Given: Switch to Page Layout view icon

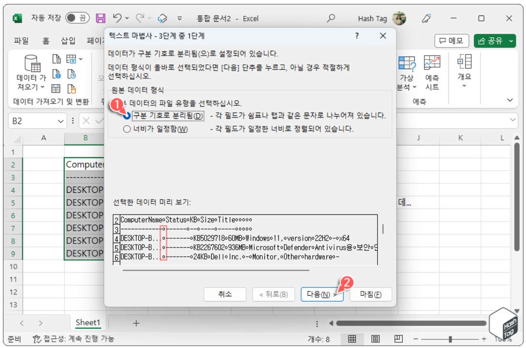Looking at the screenshot, I should click(x=375, y=339).
